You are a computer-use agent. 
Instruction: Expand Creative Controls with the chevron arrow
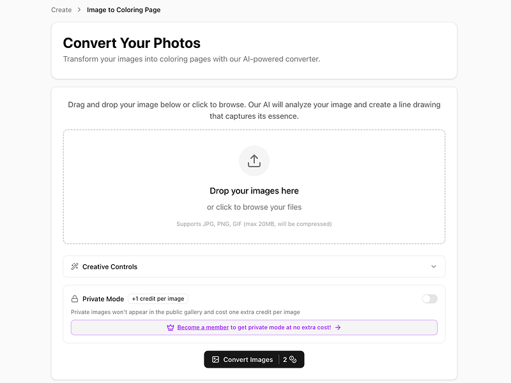pyautogui.click(x=434, y=267)
